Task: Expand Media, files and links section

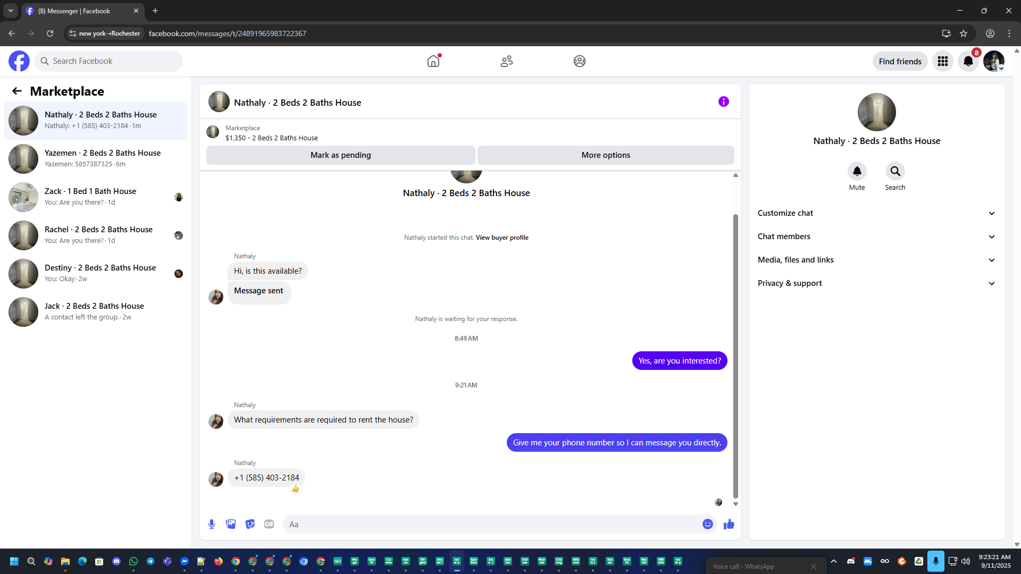Action: pyautogui.click(x=876, y=260)
